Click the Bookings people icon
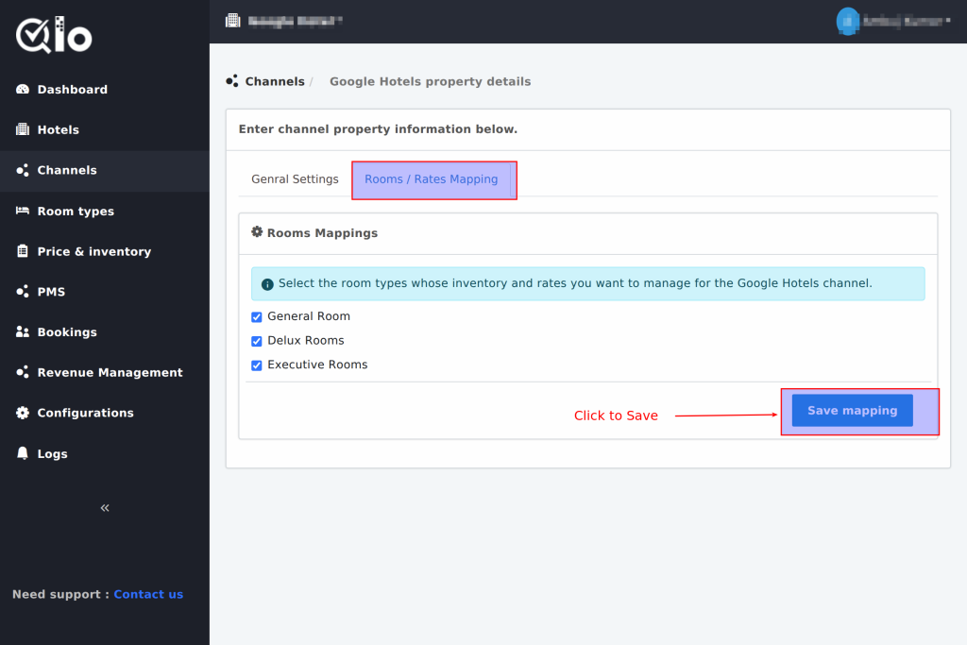This screenshot has height=645, width=967. tap(23, 331)
